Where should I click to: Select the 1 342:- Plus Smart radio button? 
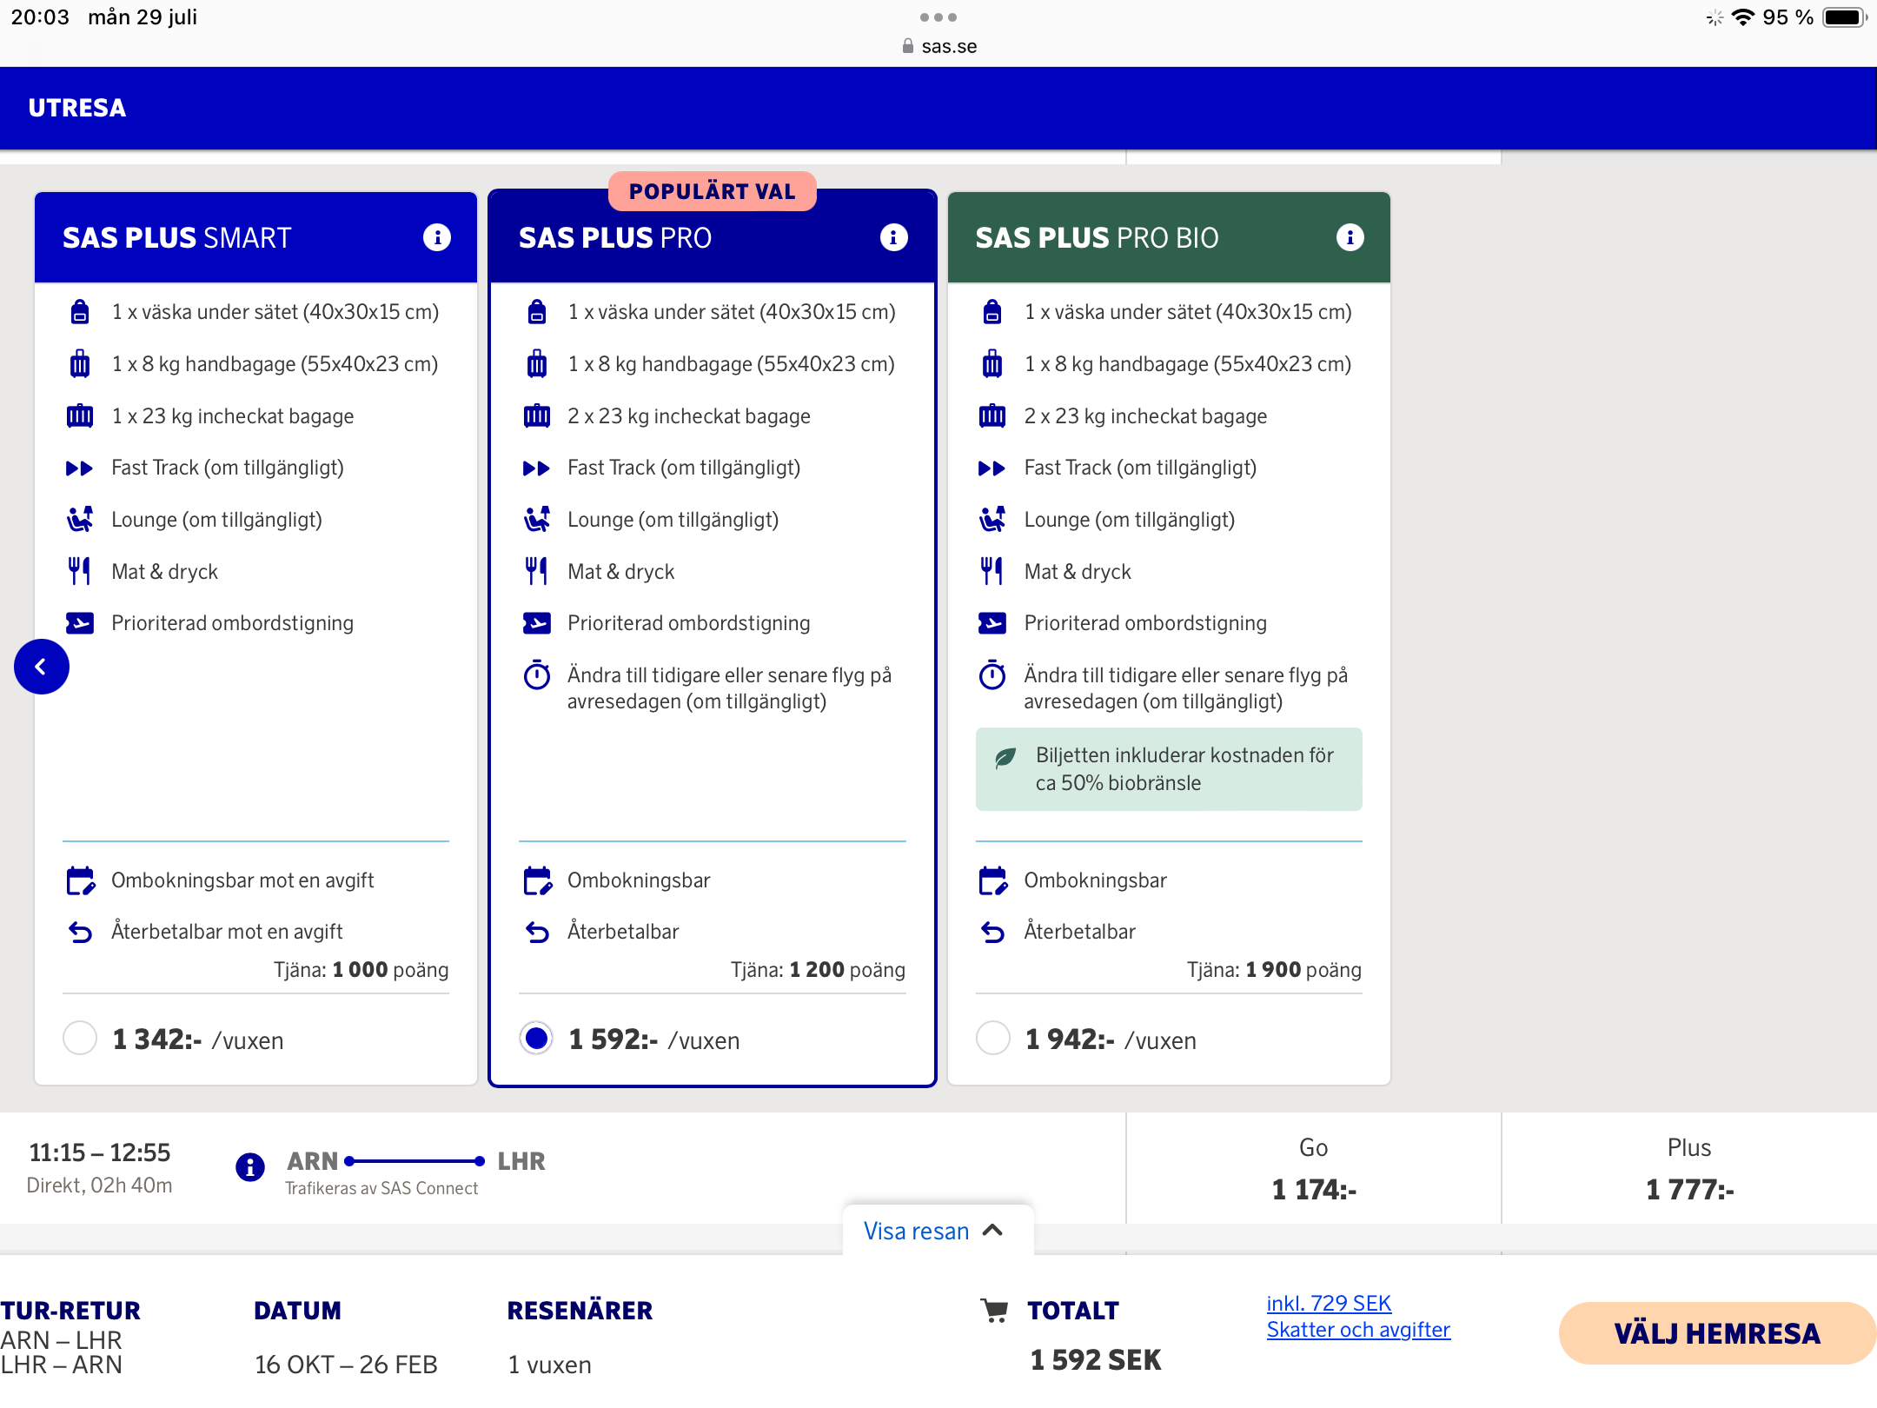pyautogui.click(x=80, y=1039)
